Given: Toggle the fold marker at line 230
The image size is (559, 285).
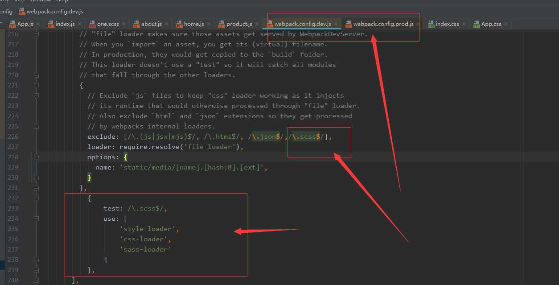Looking at the screenshot, I should pos(37,178).
